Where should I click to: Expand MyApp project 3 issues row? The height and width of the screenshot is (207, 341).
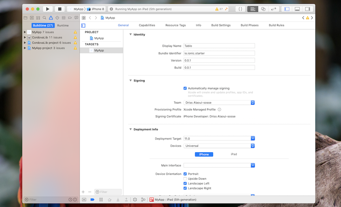(25, 48)
